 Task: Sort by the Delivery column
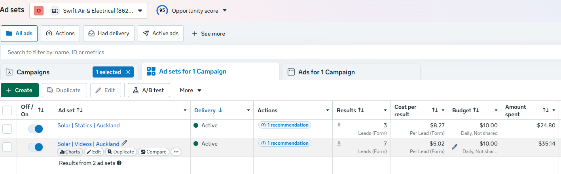tap(208, 110)
